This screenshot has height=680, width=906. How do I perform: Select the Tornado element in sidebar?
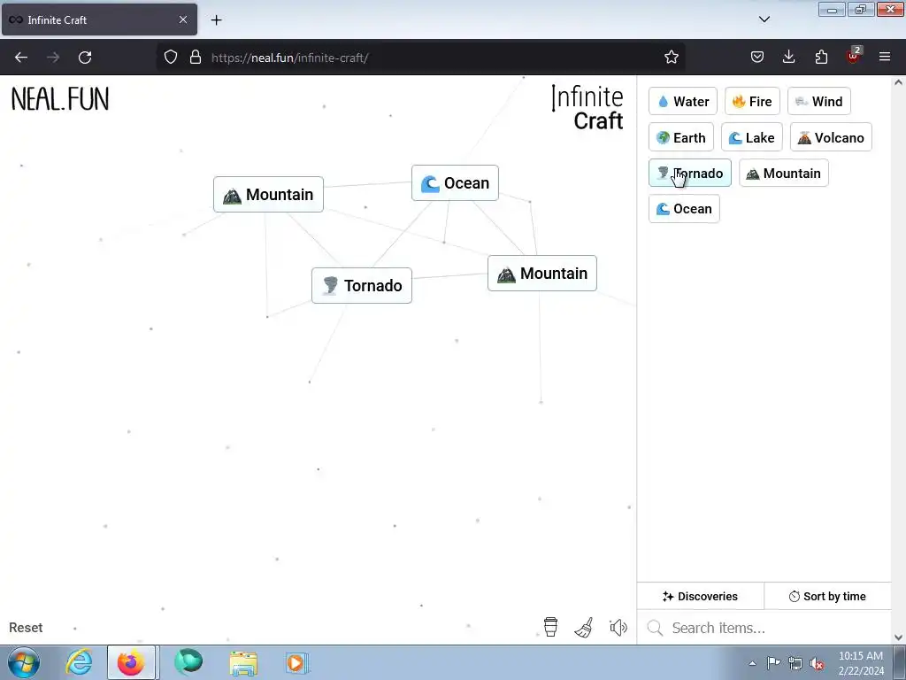click(689, 173)
